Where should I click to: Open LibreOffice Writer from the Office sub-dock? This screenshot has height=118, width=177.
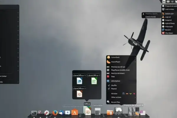pyautogui.click(x=79, y=81)
